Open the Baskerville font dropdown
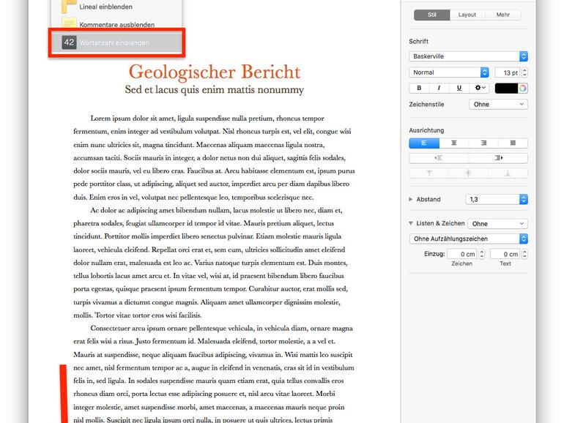This screenshot has height=423, width=564. (x=468, y=56)
